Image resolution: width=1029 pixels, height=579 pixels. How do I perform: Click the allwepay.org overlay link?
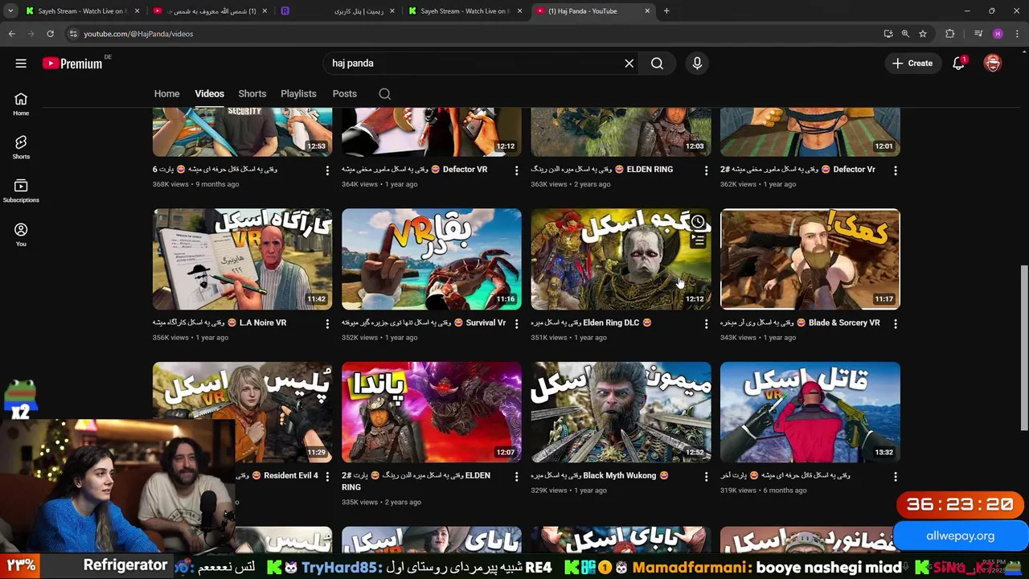(961, 536)
